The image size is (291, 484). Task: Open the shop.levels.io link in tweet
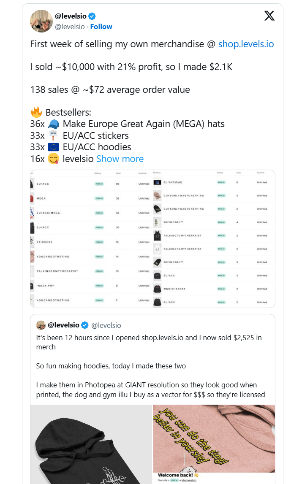pos(246,44)
